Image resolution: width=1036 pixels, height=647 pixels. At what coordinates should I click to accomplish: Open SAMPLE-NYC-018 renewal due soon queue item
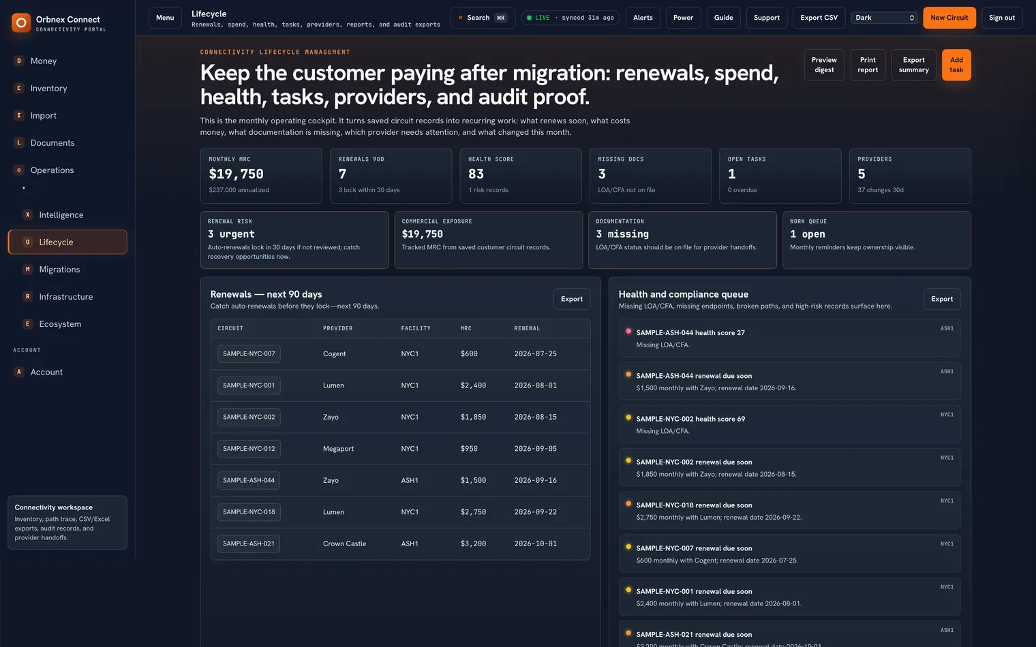click(789, 511)
